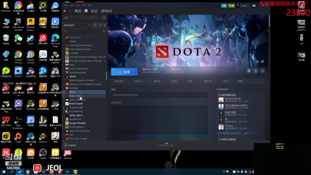Open 商店 store in Steam navigation

pyautogui.click(x=78, y=11)
